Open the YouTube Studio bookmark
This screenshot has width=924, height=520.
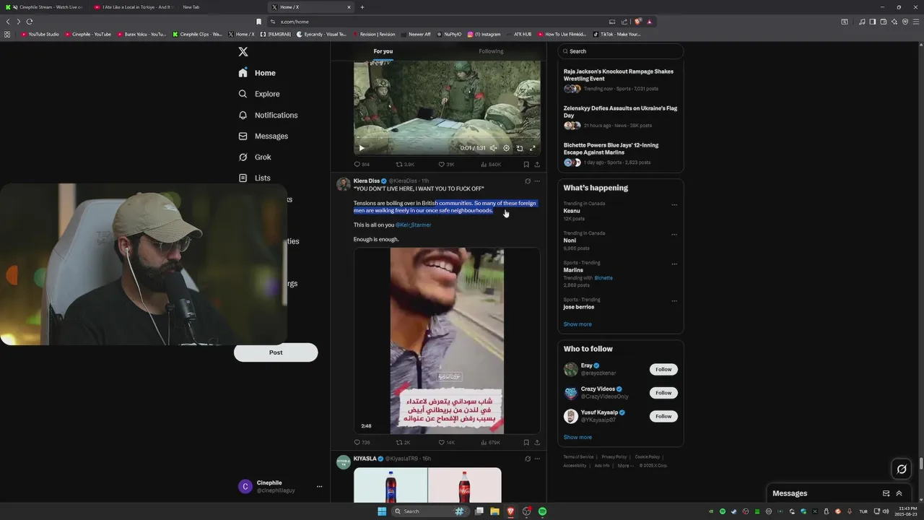pos(40,34)
